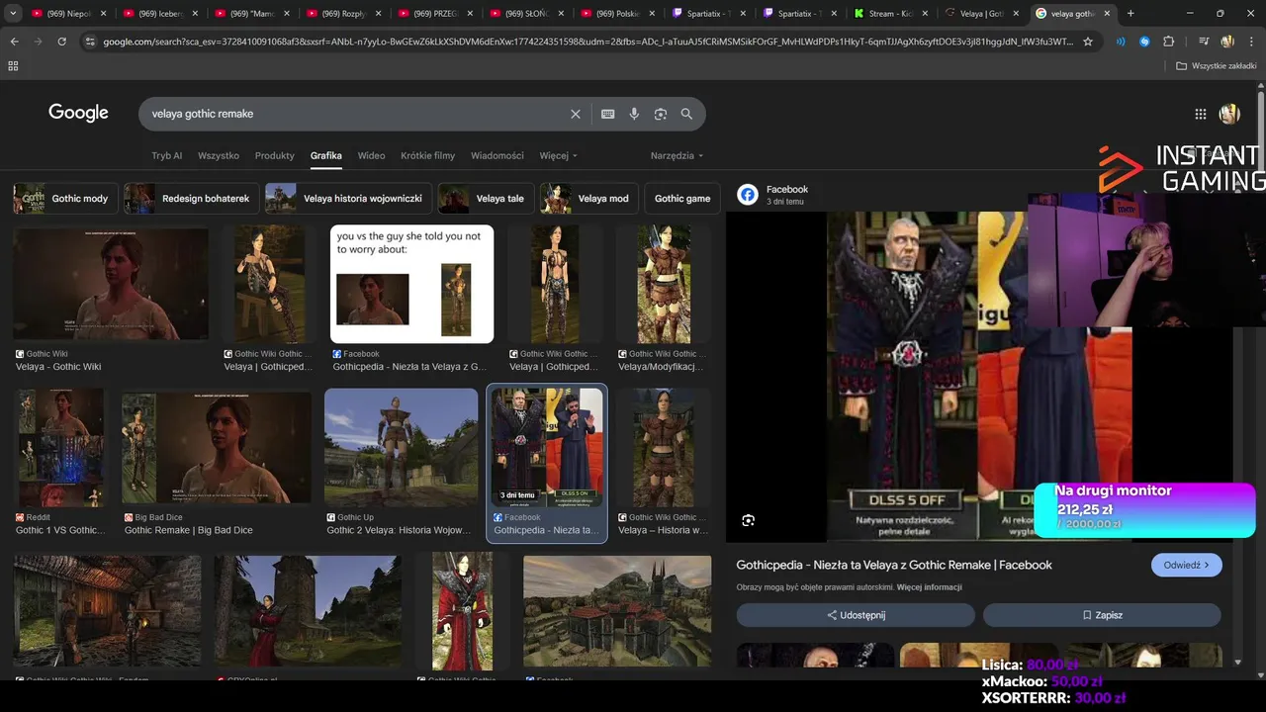Open Velaya - Gothic Wiki result thumbnail

[x=111, y=284]
